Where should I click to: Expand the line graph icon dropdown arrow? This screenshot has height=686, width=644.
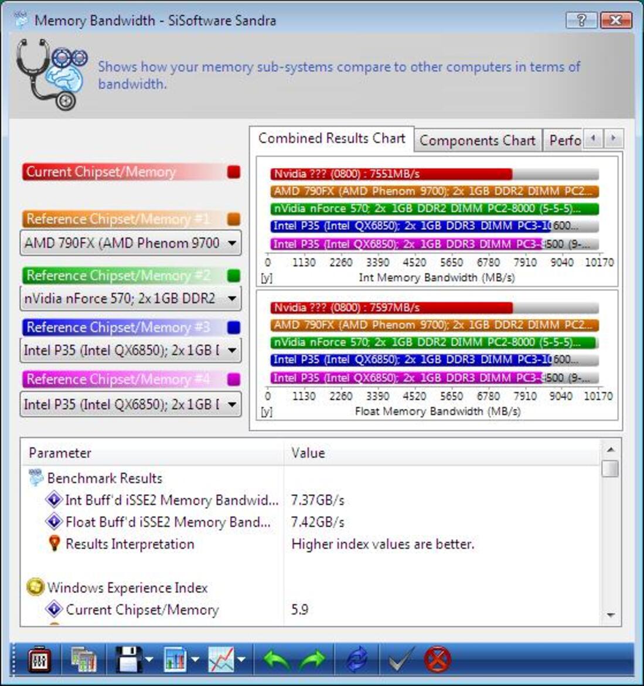pyautogui.click(x=241, y=660)
